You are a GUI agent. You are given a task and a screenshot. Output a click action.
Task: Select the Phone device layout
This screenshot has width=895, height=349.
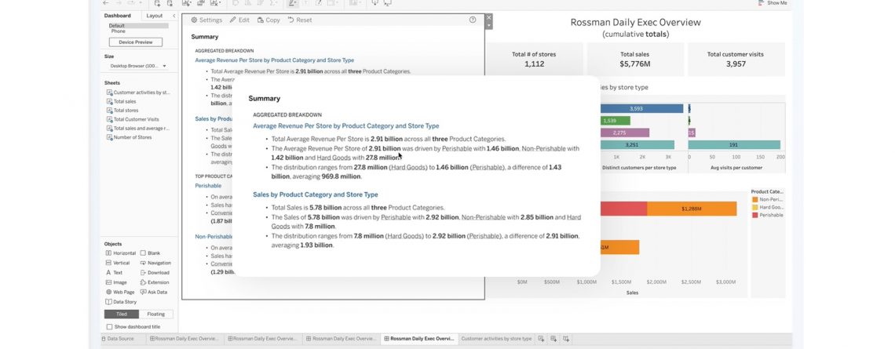(118, 31)
